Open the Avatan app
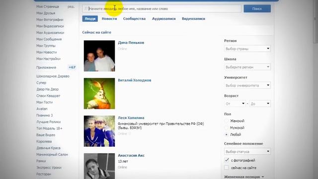This screenshot has width=318, height=179. pyautogui.click(x=42, y=109)
